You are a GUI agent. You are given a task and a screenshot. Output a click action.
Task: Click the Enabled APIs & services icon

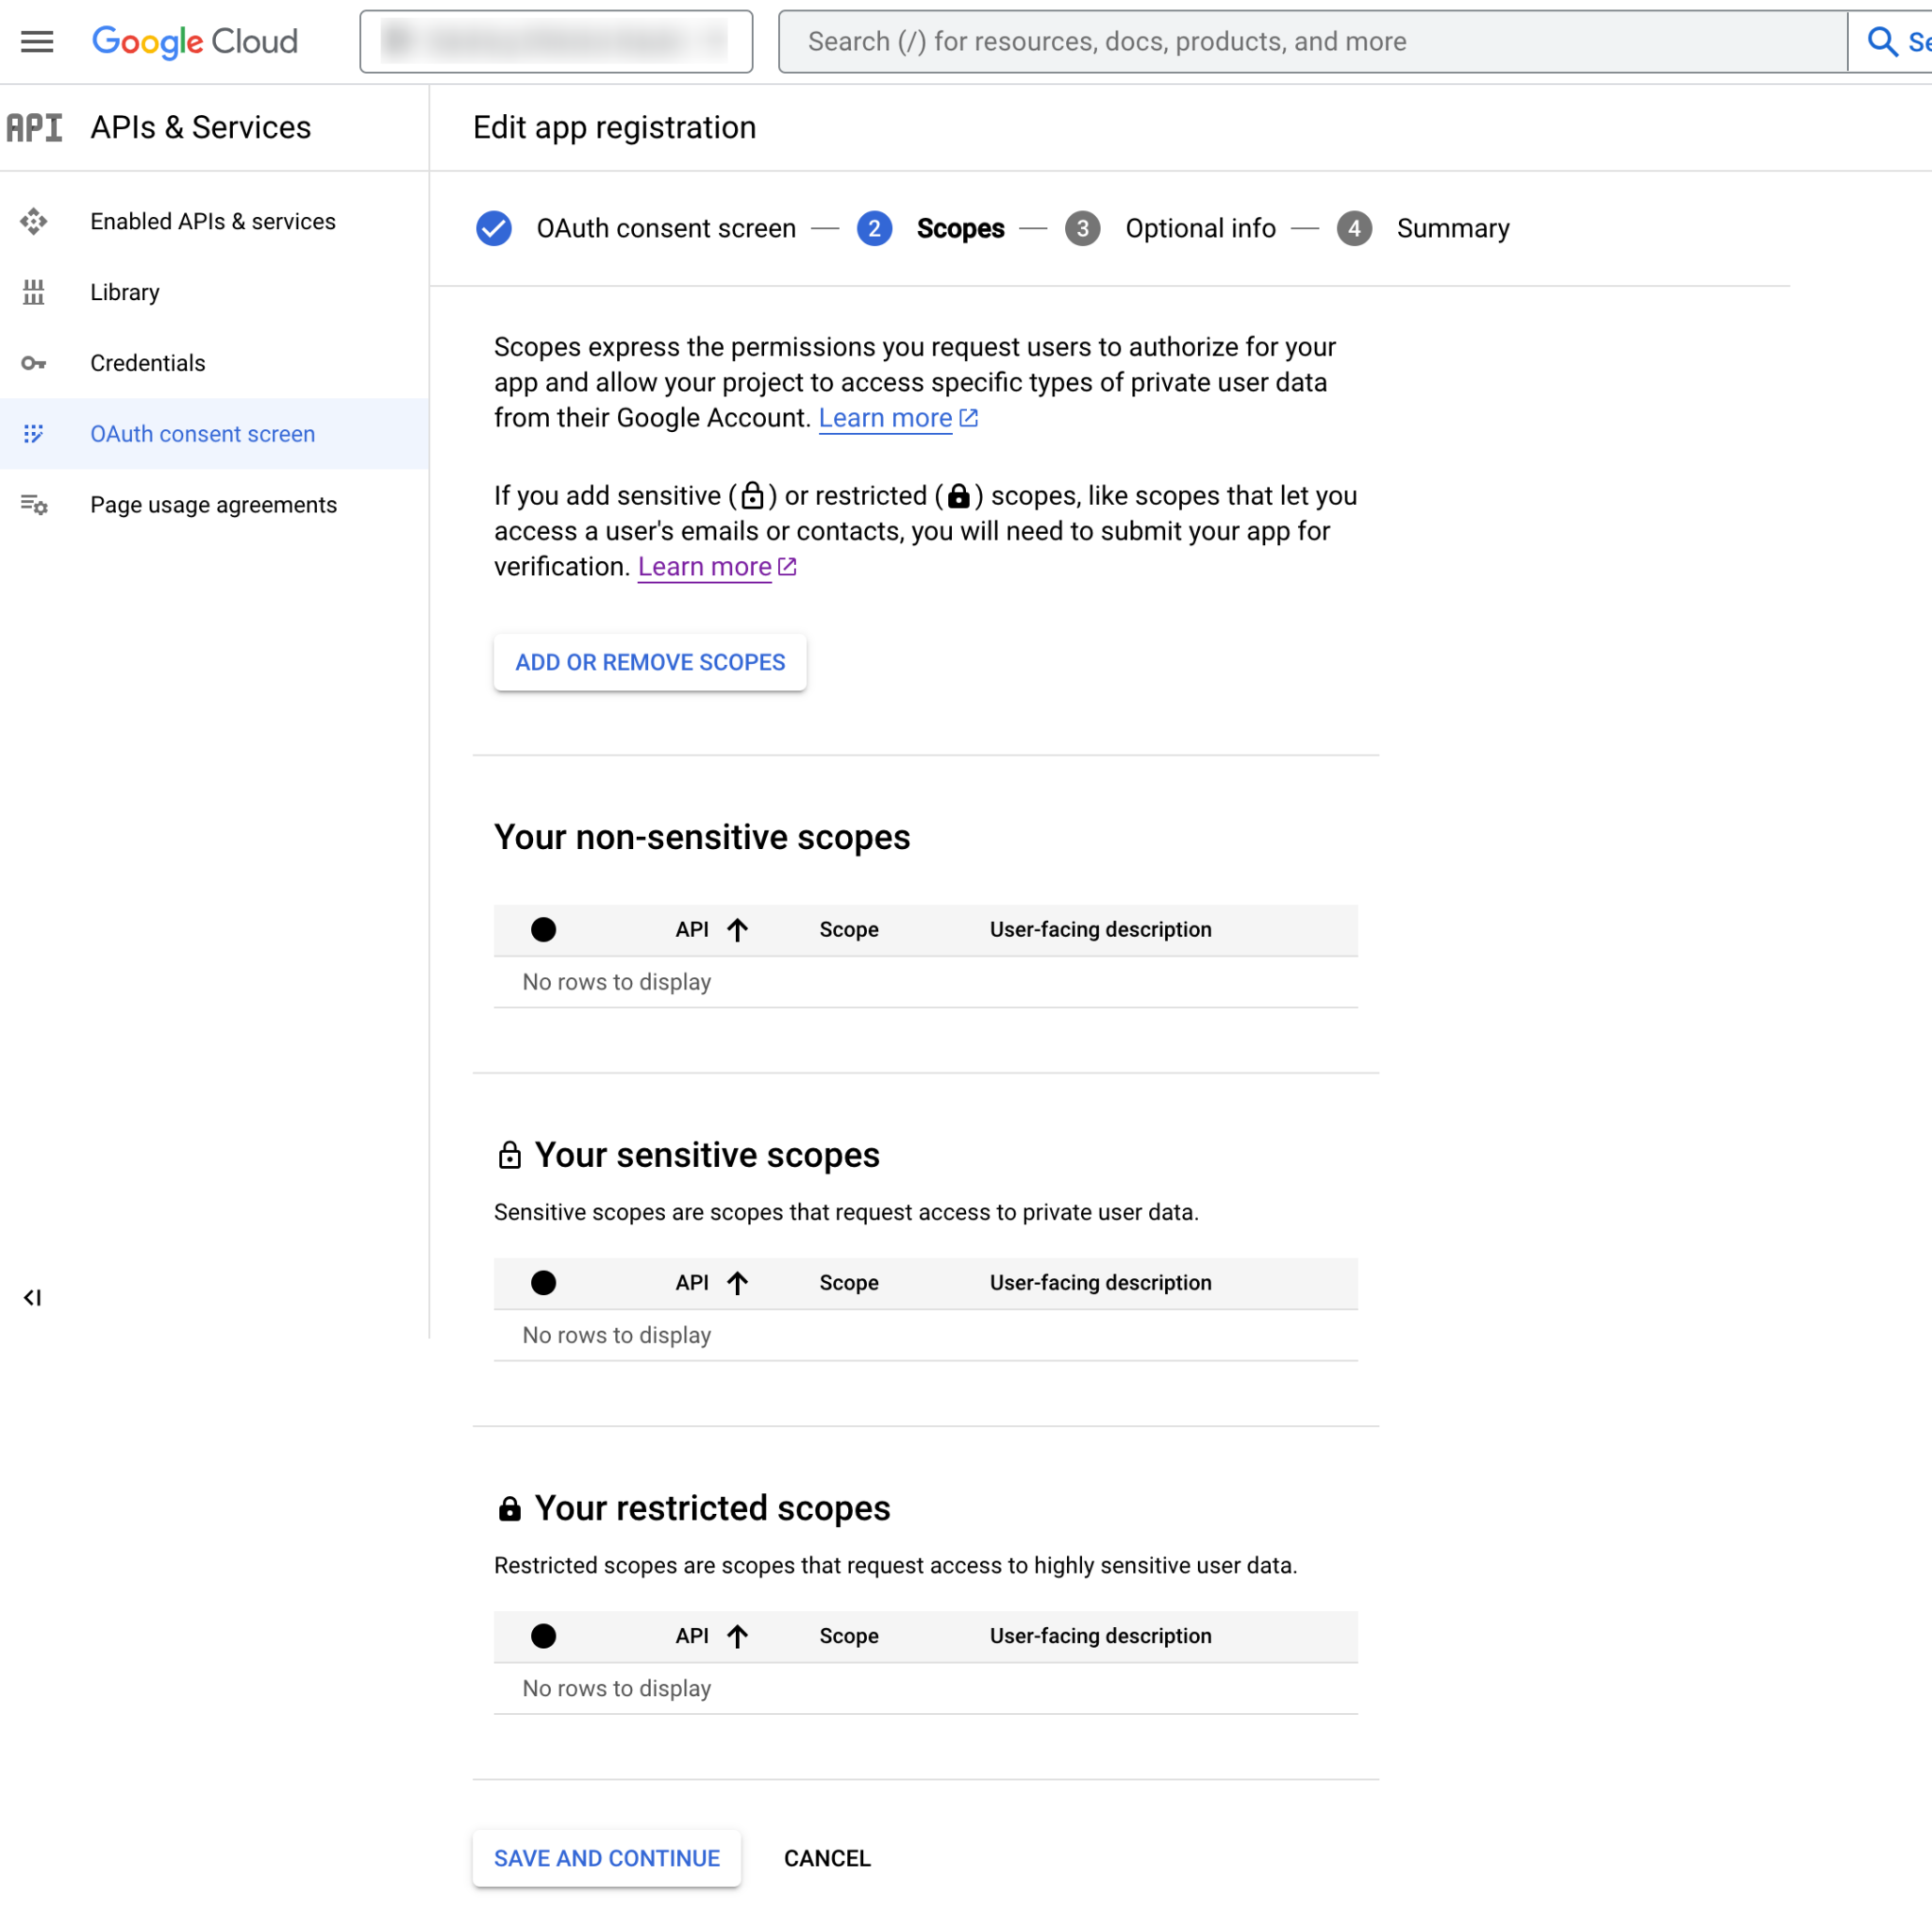(x=34, y=221)
